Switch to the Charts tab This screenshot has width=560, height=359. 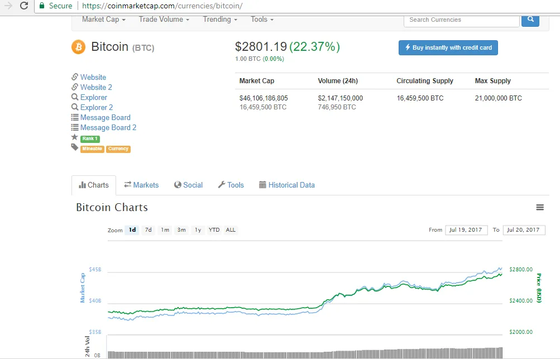pos(94,185)
